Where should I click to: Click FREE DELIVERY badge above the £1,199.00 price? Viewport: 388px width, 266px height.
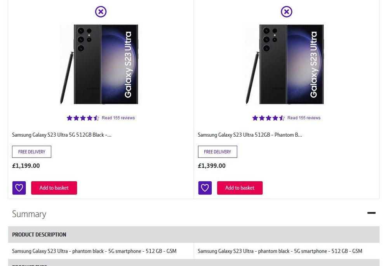pos(31,152)
